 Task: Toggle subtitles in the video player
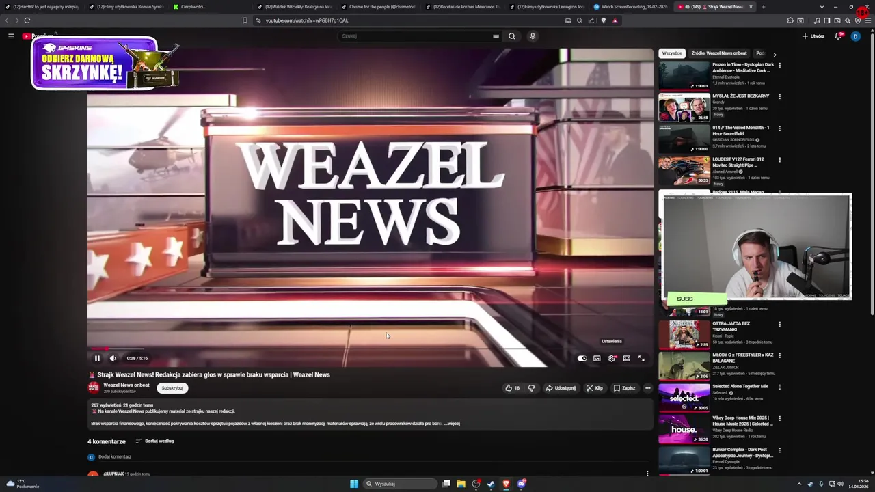(597, 358)
